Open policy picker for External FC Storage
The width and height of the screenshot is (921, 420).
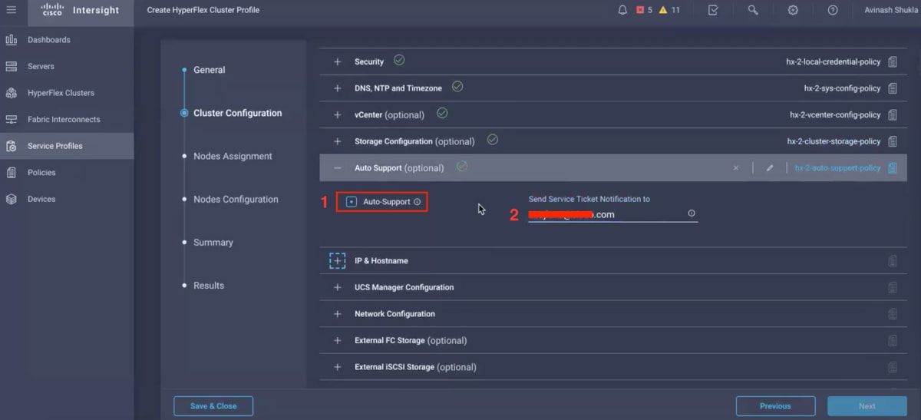[x=893, y=341]
